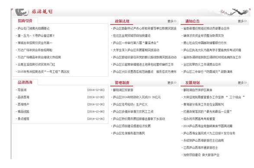This screenshot has width=254, height=168.
Task: Open article 万达广场精品年货会继续火热招商
Action: [x=39, y=58]
